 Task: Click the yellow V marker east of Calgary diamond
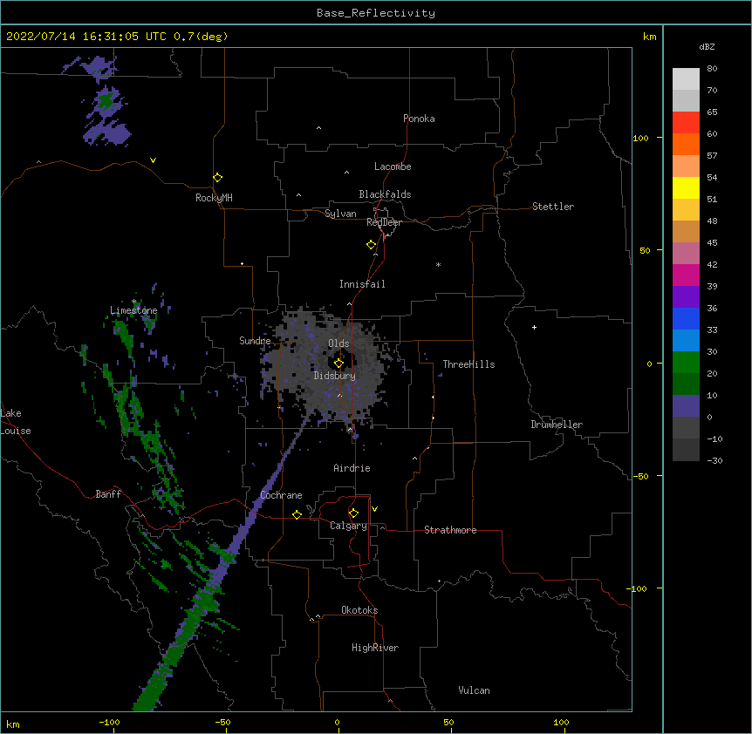[x=374, y=509]
